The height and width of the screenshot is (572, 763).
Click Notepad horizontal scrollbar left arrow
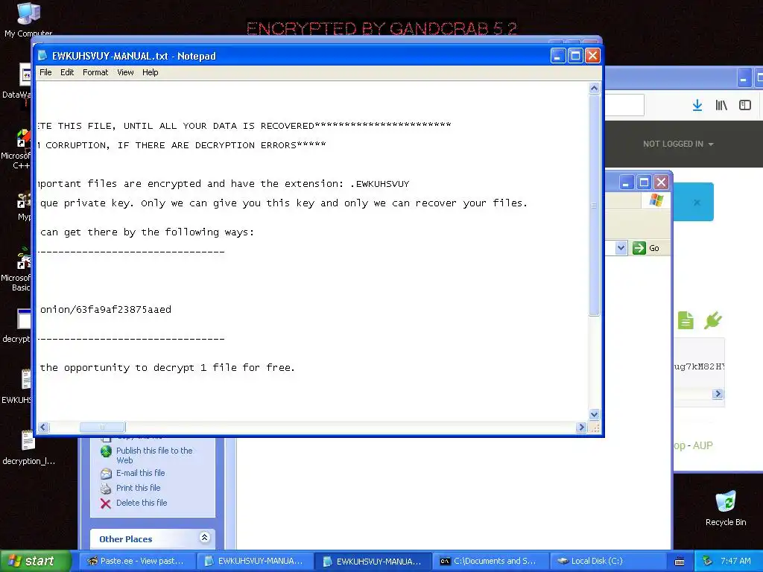[43, 427]
